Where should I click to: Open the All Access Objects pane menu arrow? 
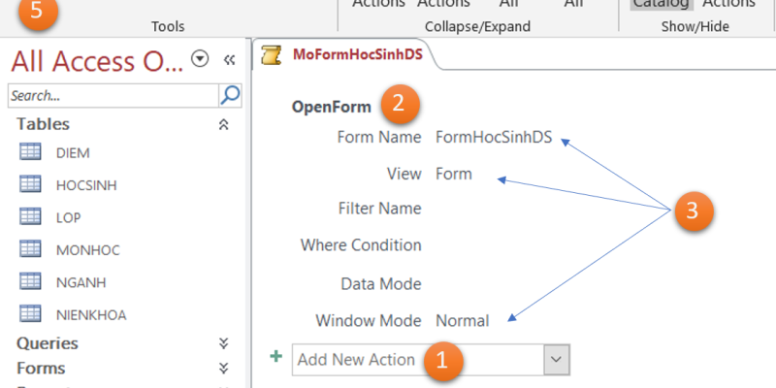(x=201, y=60)
